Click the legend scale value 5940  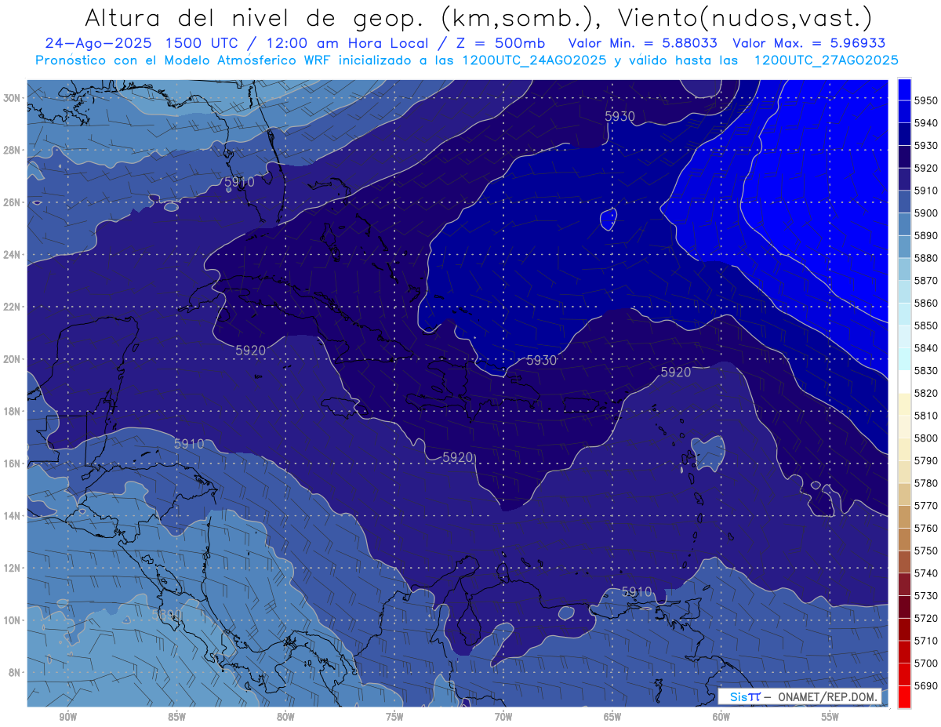point(926,123)
